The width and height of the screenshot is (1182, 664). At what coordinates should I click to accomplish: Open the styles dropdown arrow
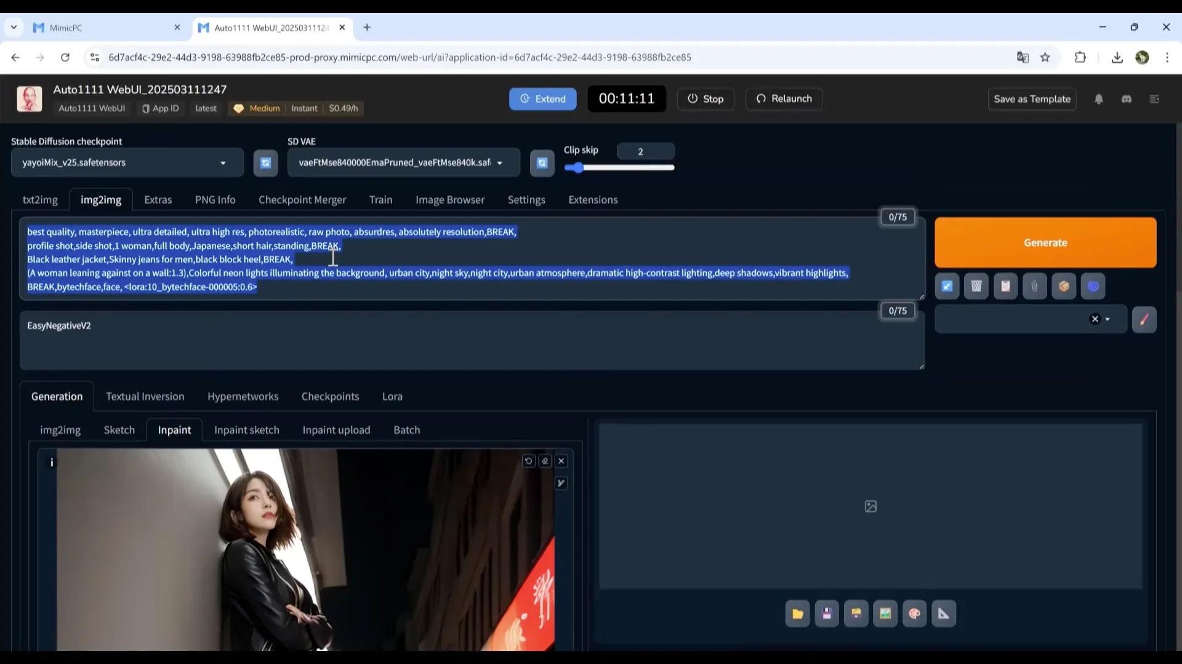1108,319
